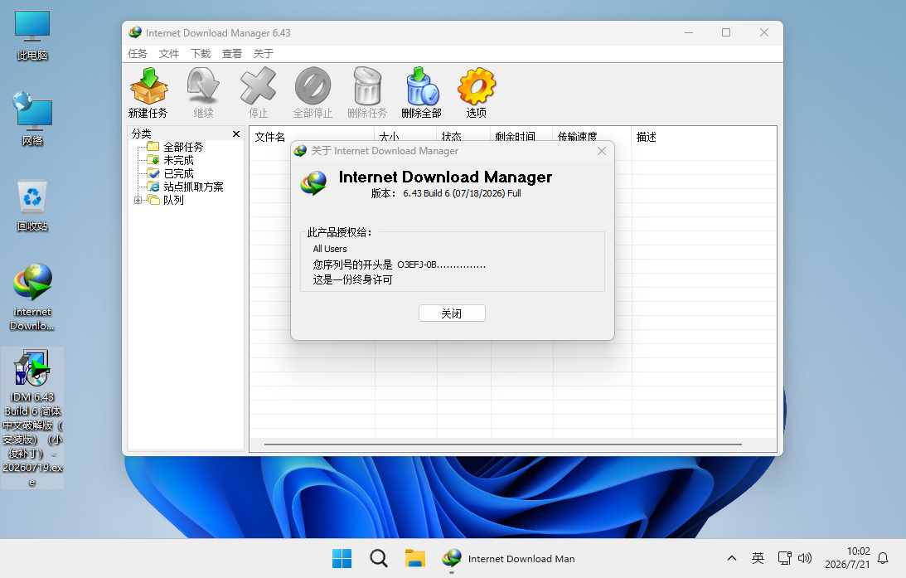The width and height of the screenshot is (906, 578).
Task: Click the 回收站 desktop icon
Action: coord(32,205)
